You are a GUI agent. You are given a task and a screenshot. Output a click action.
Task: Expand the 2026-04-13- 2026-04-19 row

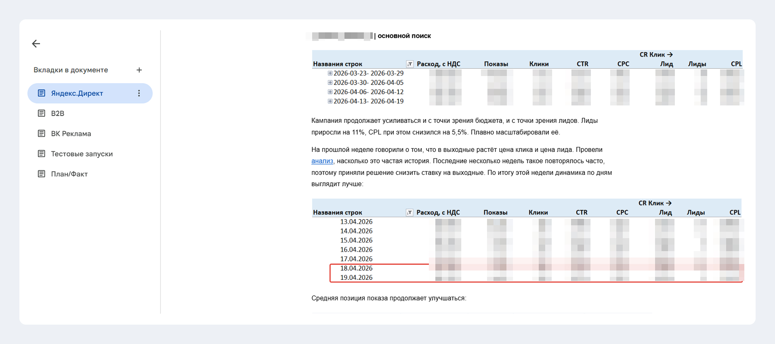click(x=330, y=101)
